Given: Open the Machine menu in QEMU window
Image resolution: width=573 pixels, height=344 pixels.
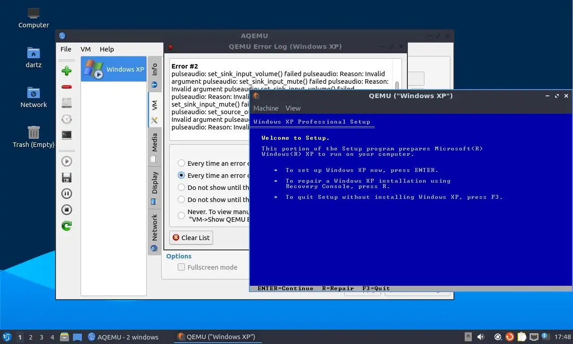Looking at the screenshot, I should pos(266,108).
